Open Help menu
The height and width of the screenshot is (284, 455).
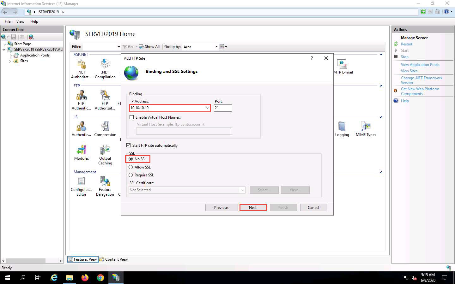34,21
